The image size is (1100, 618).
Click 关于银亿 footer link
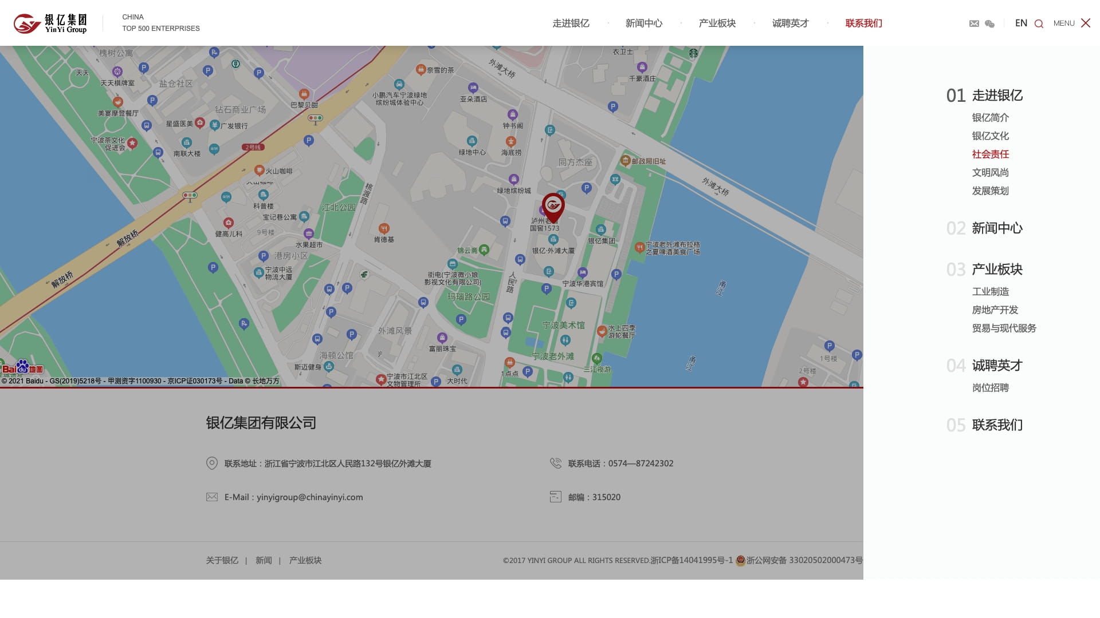[222, 560]
